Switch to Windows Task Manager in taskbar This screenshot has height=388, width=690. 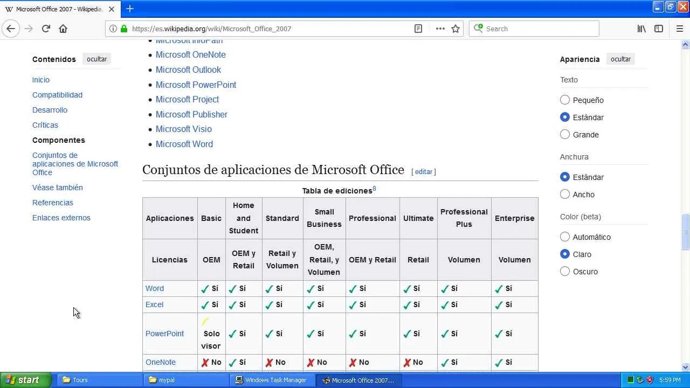273,380
